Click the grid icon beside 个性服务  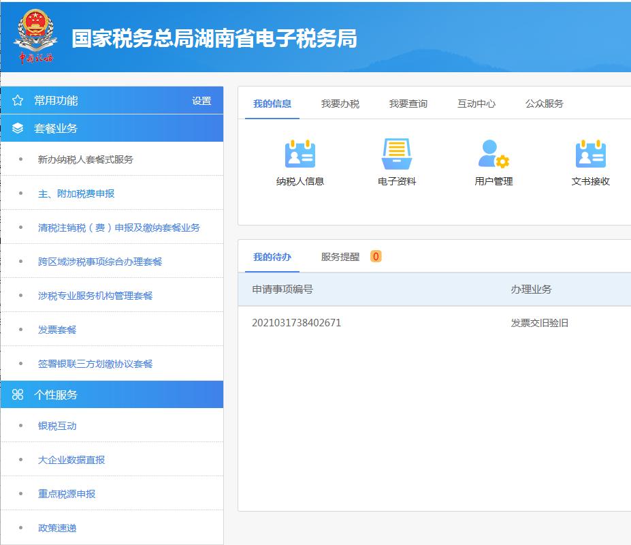pos(17,394)
